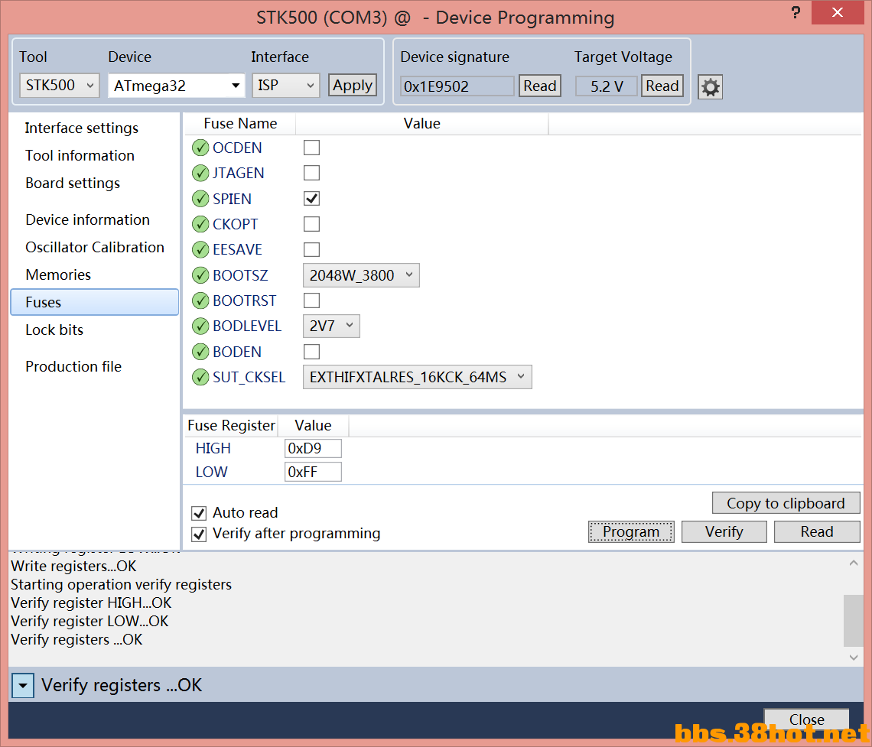Open the Interface settings page

click(x=82, y=128)
